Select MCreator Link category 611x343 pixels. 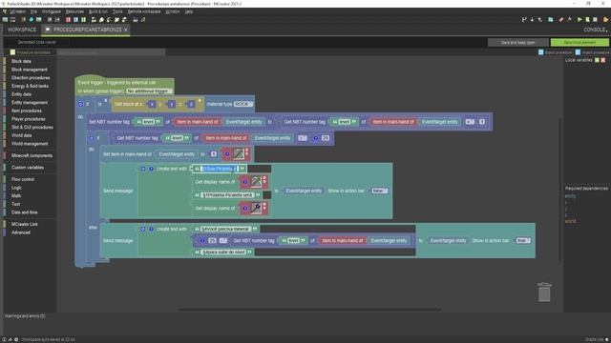tap(25, 225)
